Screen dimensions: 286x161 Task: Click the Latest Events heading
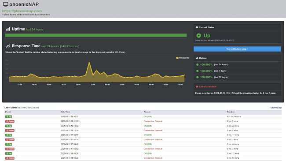[11, 108]
